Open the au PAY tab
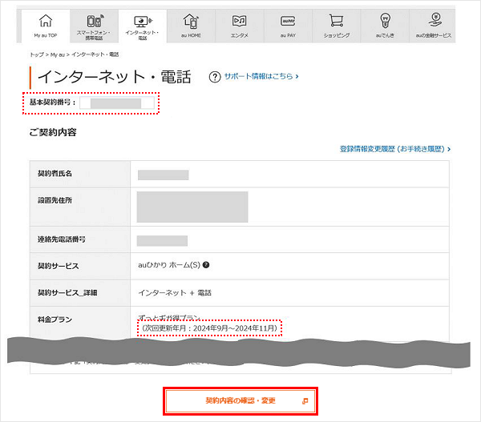This screenshot has height=422, width=481. pyautogui.click(x=288, y=26)
